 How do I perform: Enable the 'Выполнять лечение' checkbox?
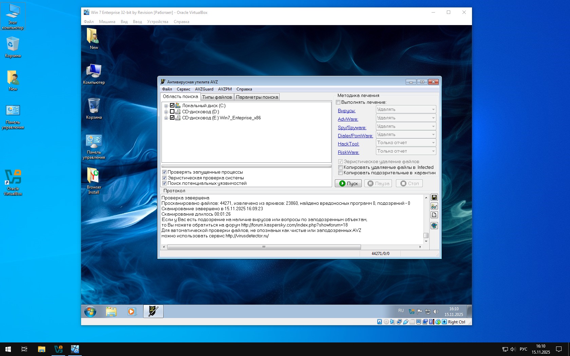click(x=338, y=102)
